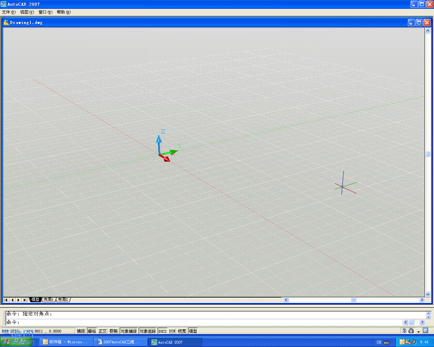
Task: Click the command line input field
Action: point(203,322)
